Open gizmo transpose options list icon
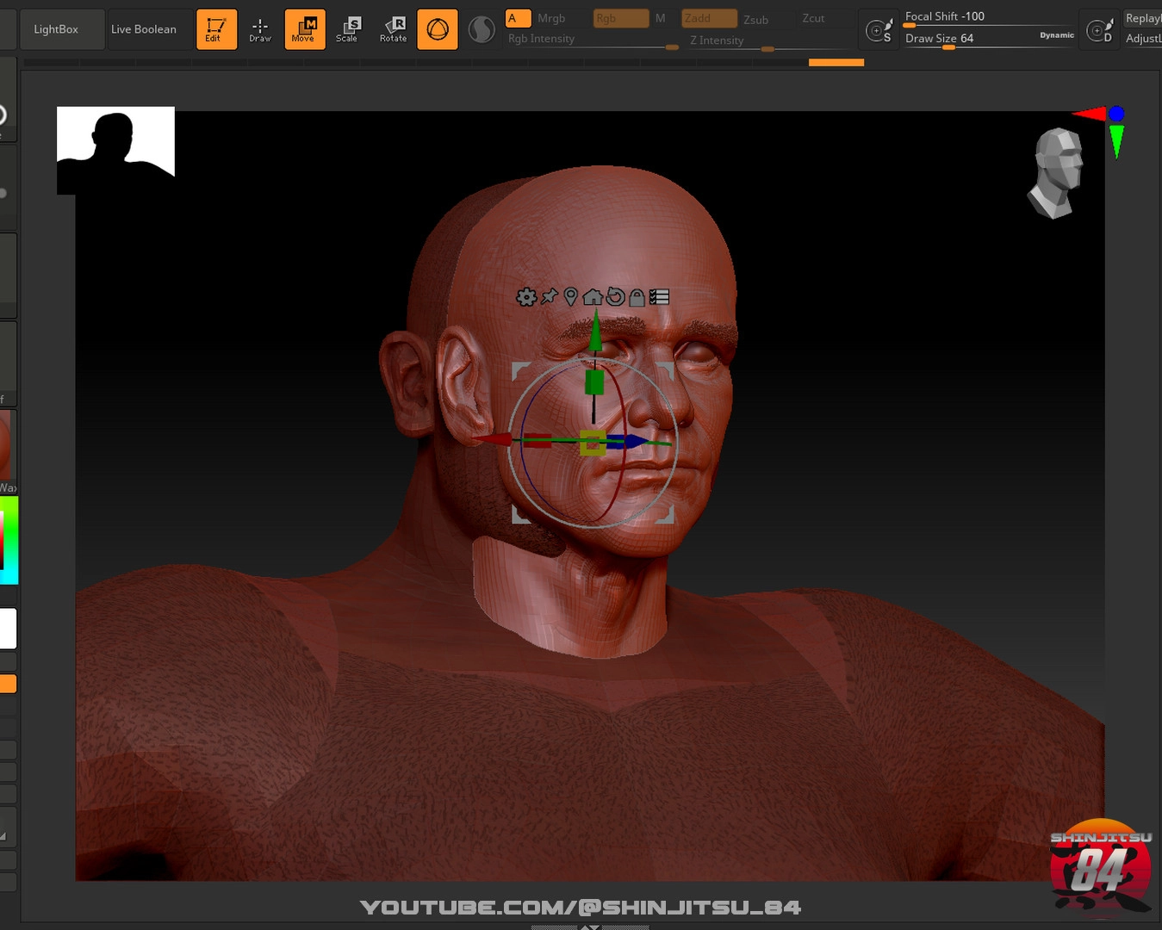Viewport: 1162px width, 930px height. (x=659, y=297)
